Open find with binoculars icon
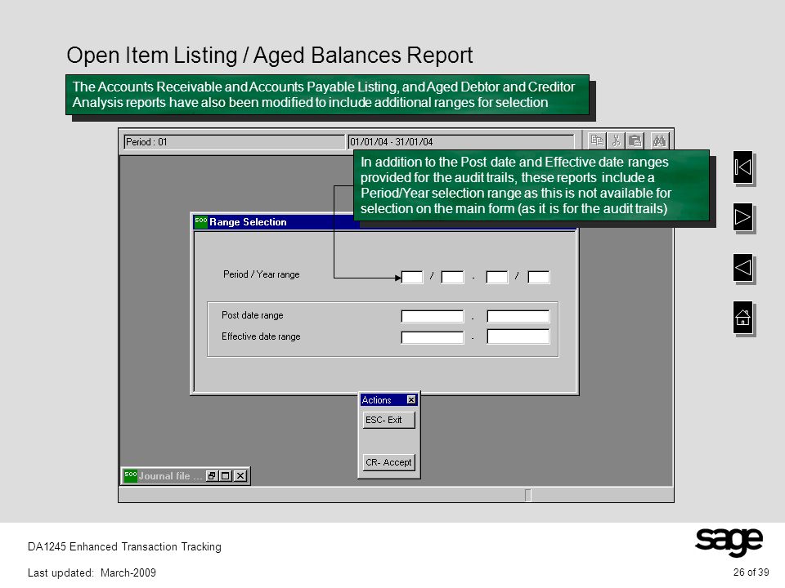 (659, 141)
